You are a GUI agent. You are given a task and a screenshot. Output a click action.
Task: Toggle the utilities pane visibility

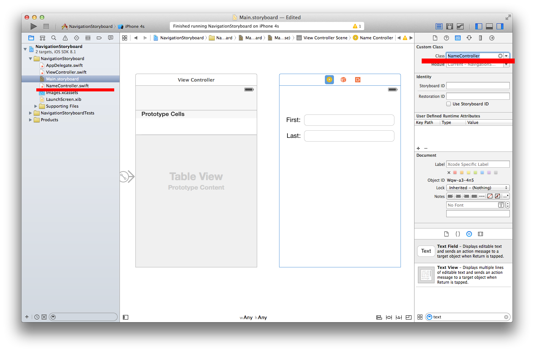pos(500,26)
